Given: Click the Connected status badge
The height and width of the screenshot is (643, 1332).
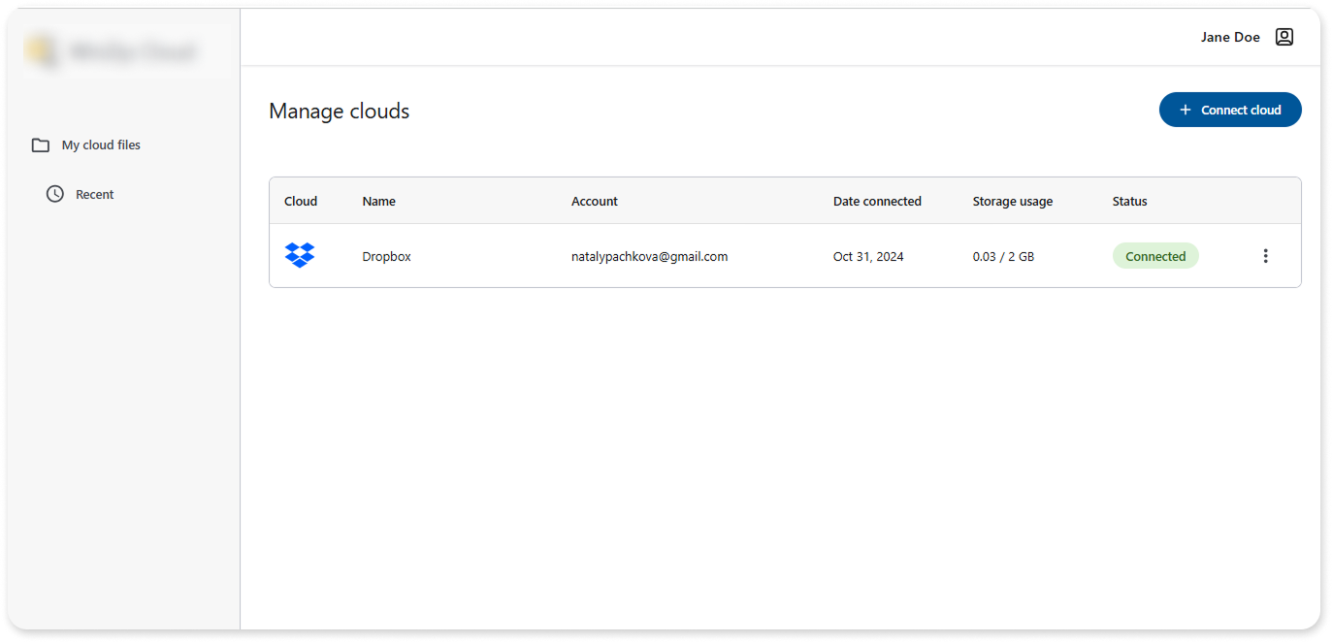Looking at the screenshot, I should tap(1154, 256).
